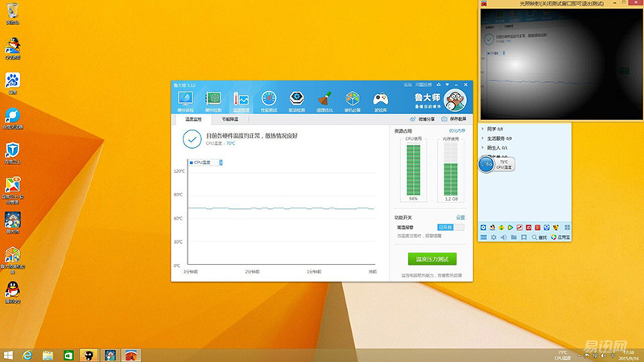Open 驱动检测 driver detection hexagon icon
The height and width of the screenshot is (362, 644).
click(x=296, y=101)
